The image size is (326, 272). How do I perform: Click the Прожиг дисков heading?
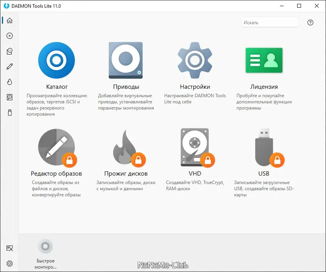126,174
